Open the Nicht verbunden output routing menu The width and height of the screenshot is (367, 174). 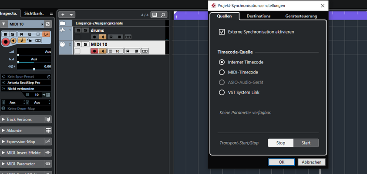point(26,89)
